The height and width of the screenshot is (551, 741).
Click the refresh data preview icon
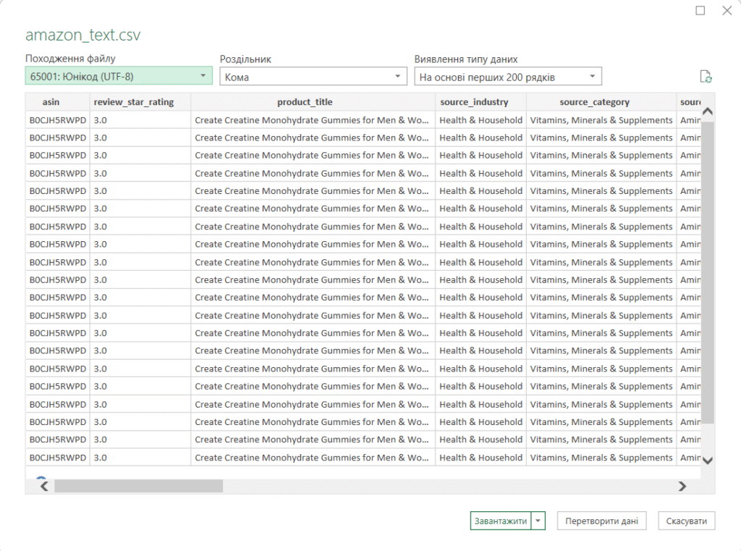[706, 77]
